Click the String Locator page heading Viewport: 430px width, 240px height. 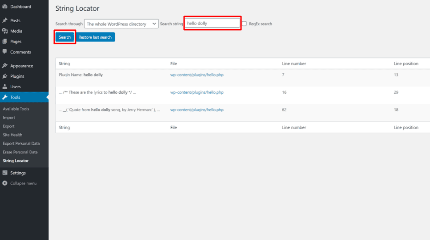(77, 8)
